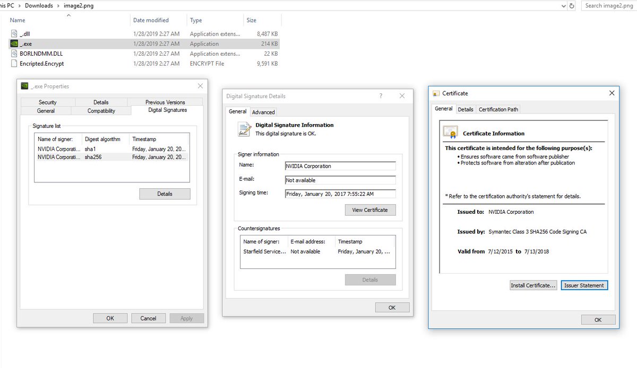Open Details tab in Certificate window

tap(466, 109)
